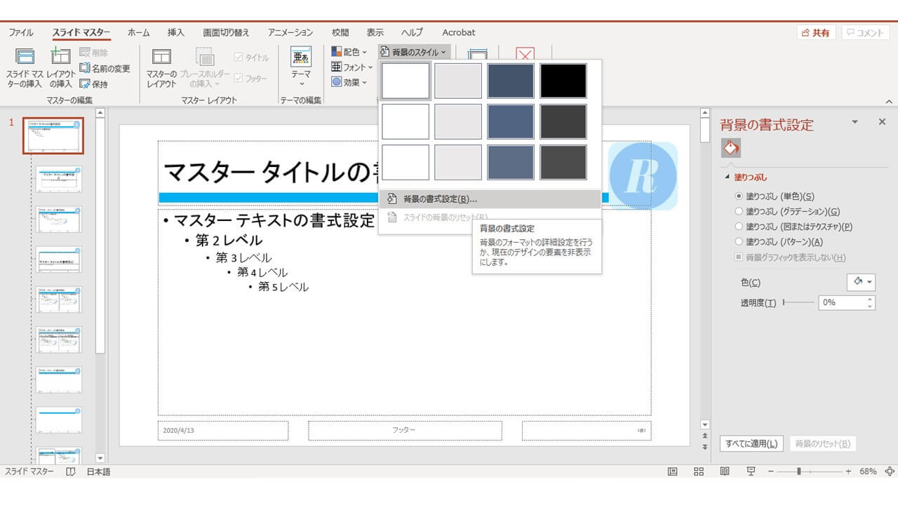Toggle the Title (タイトル) checkbox
This screenshot has height=505, width=898.
[239, 58]
